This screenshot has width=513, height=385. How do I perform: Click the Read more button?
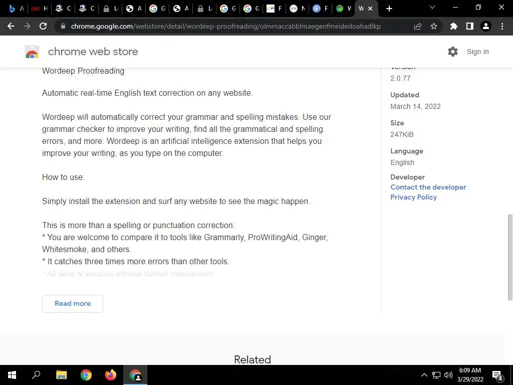[73, 303]
